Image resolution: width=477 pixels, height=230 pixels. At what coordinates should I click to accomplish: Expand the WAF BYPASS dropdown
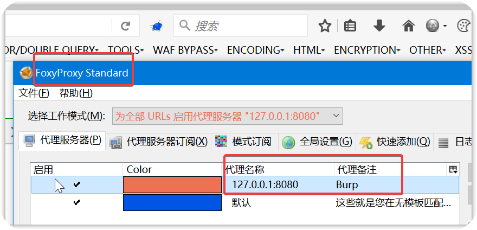click(x=185, y=50)
